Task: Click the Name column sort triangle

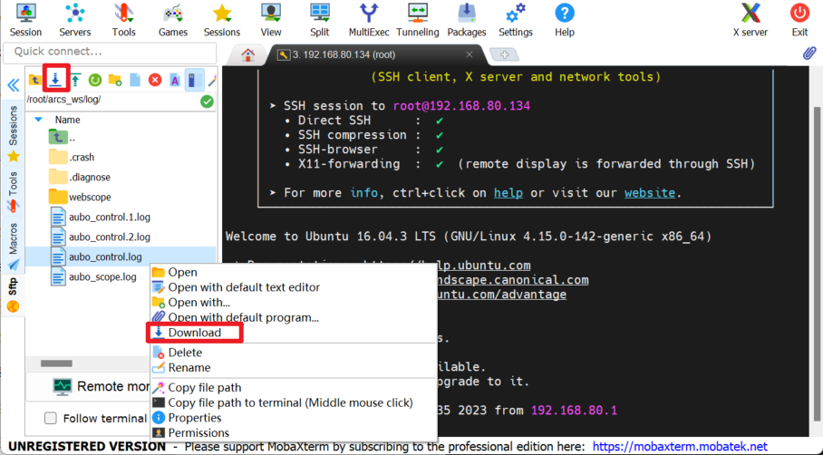Action: click(x=38, y=120)
